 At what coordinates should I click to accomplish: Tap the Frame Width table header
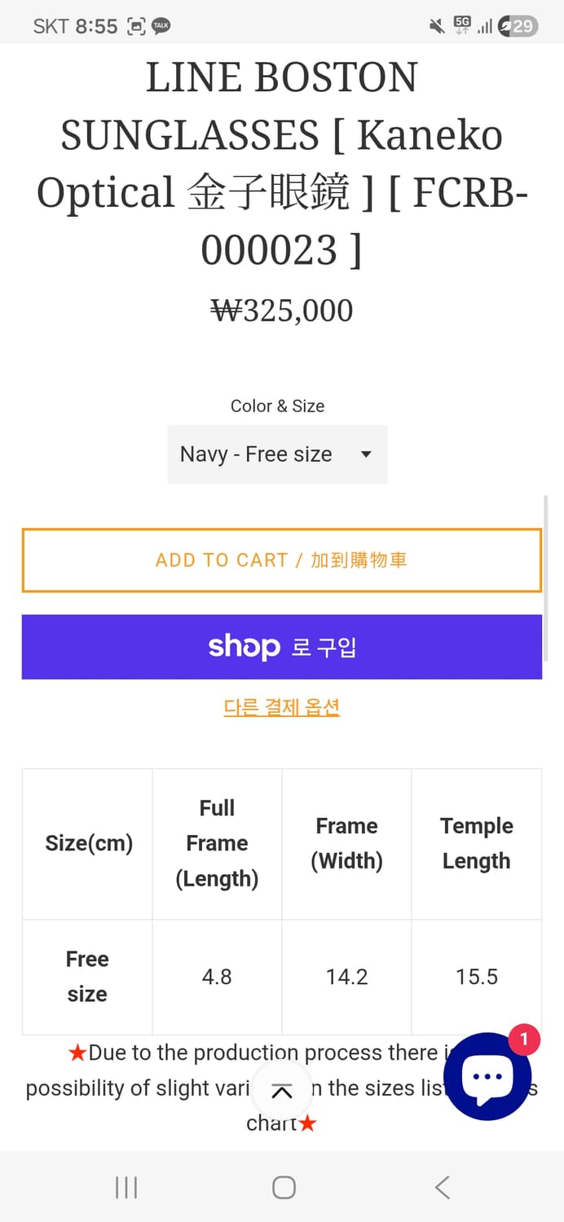click(x=346, y=843)
